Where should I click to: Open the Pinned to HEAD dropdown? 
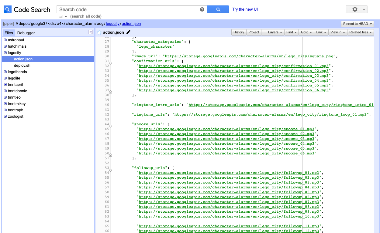point(357,24)
